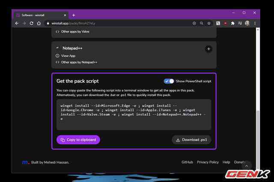274x182 pixels.
Task: Add Notepad++ with the plus button
Action: pos(208,49)
